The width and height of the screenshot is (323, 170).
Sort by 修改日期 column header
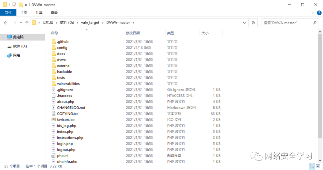[145, 33]
